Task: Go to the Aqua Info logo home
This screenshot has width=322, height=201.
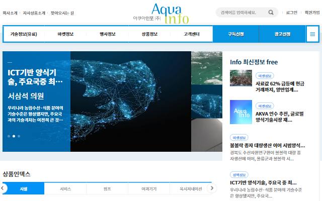Action: (x=161, y=14)
